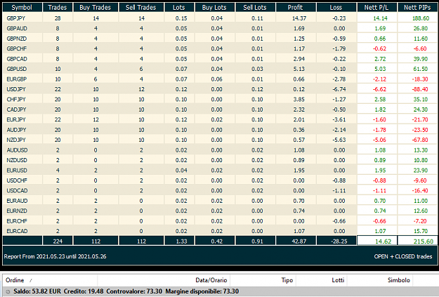Click total profit value 42.87

pyautogui.click(x=299, y=242)
